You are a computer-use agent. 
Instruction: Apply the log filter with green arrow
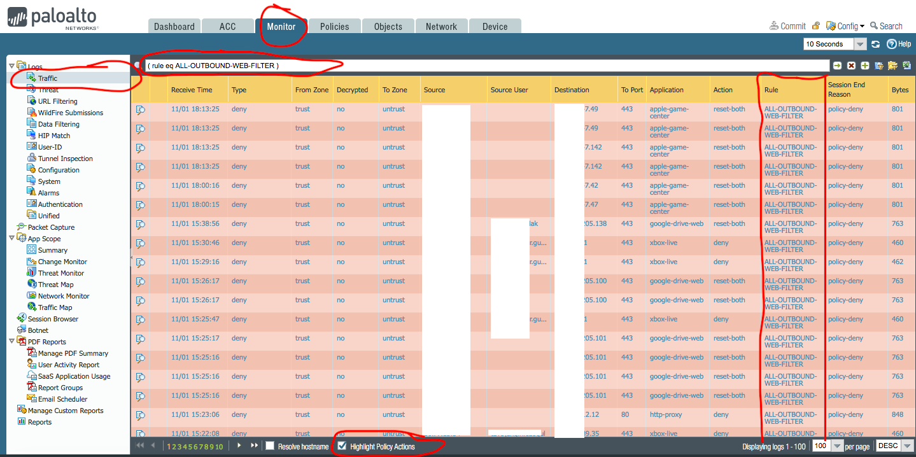(x=838, y=66)
